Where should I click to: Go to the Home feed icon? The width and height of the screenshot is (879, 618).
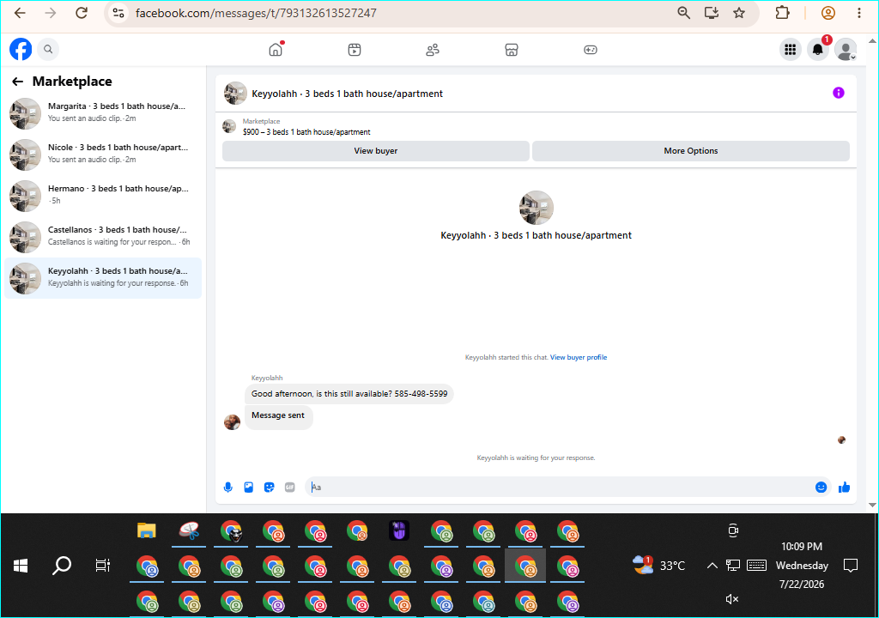tap(276, 49)
